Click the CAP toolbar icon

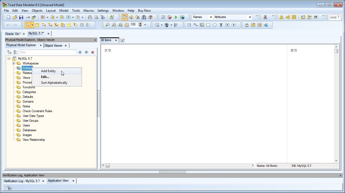(316, 17)
